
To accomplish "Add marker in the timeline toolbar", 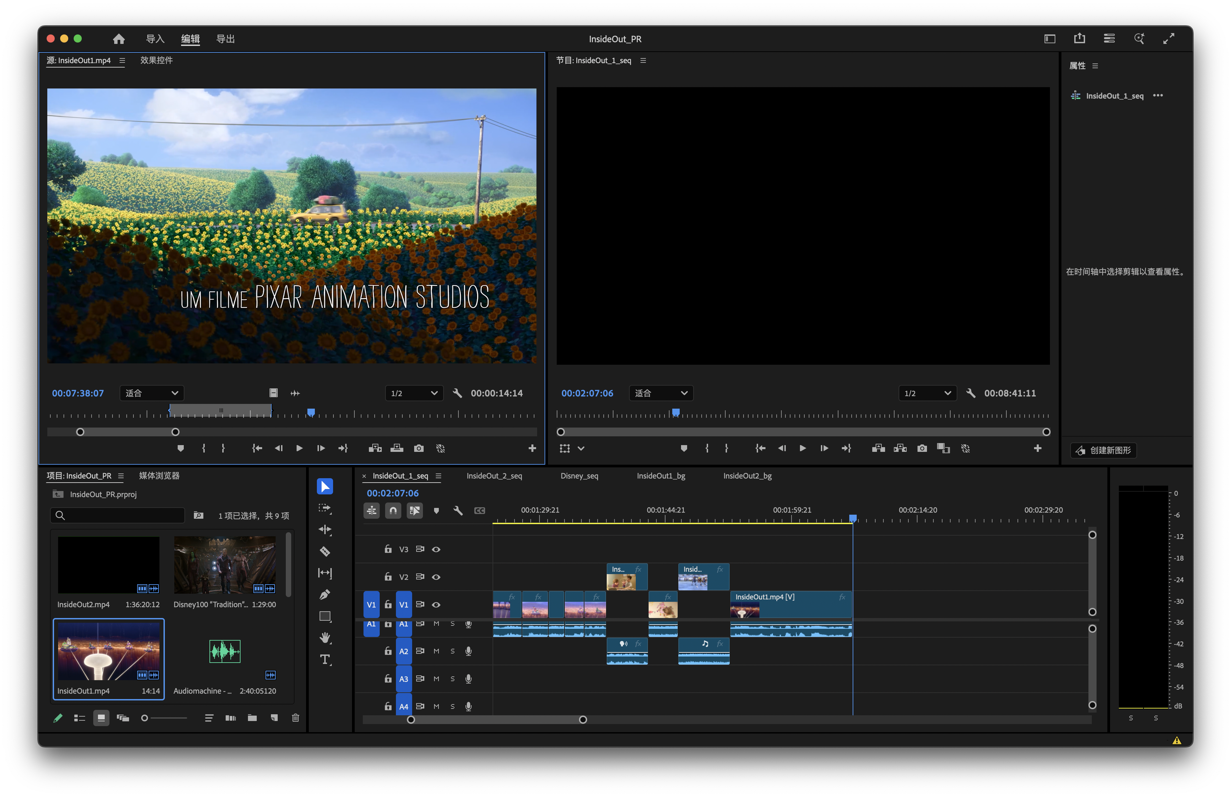I will 436,511.
